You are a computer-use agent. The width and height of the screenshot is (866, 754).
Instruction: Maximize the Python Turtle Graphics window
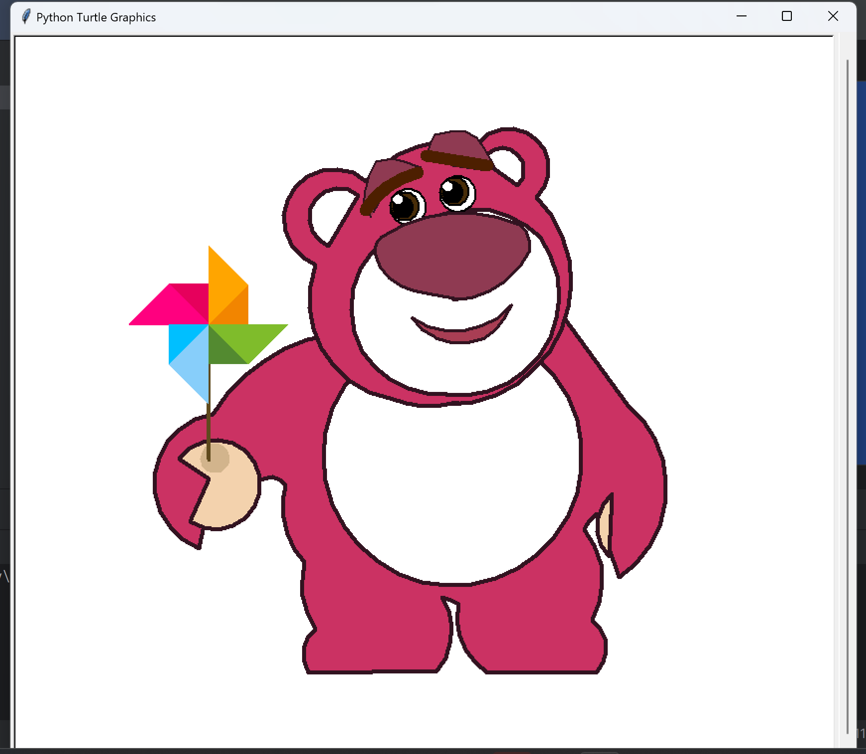[x=787, y=16]
